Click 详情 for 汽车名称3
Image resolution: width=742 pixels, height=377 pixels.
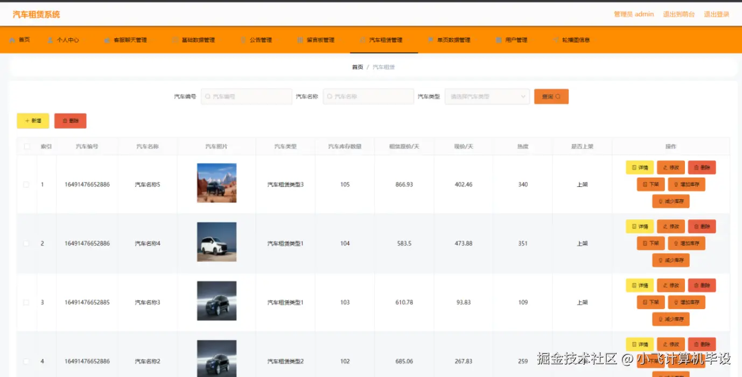(x=640, y=285)
